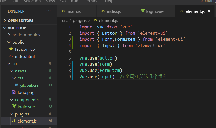Viewport: 216px width, 128px height.
Task: Click 'Vue.use(FormItem)' on line 8
Action: pyautogui.click(x=101, y=71)
